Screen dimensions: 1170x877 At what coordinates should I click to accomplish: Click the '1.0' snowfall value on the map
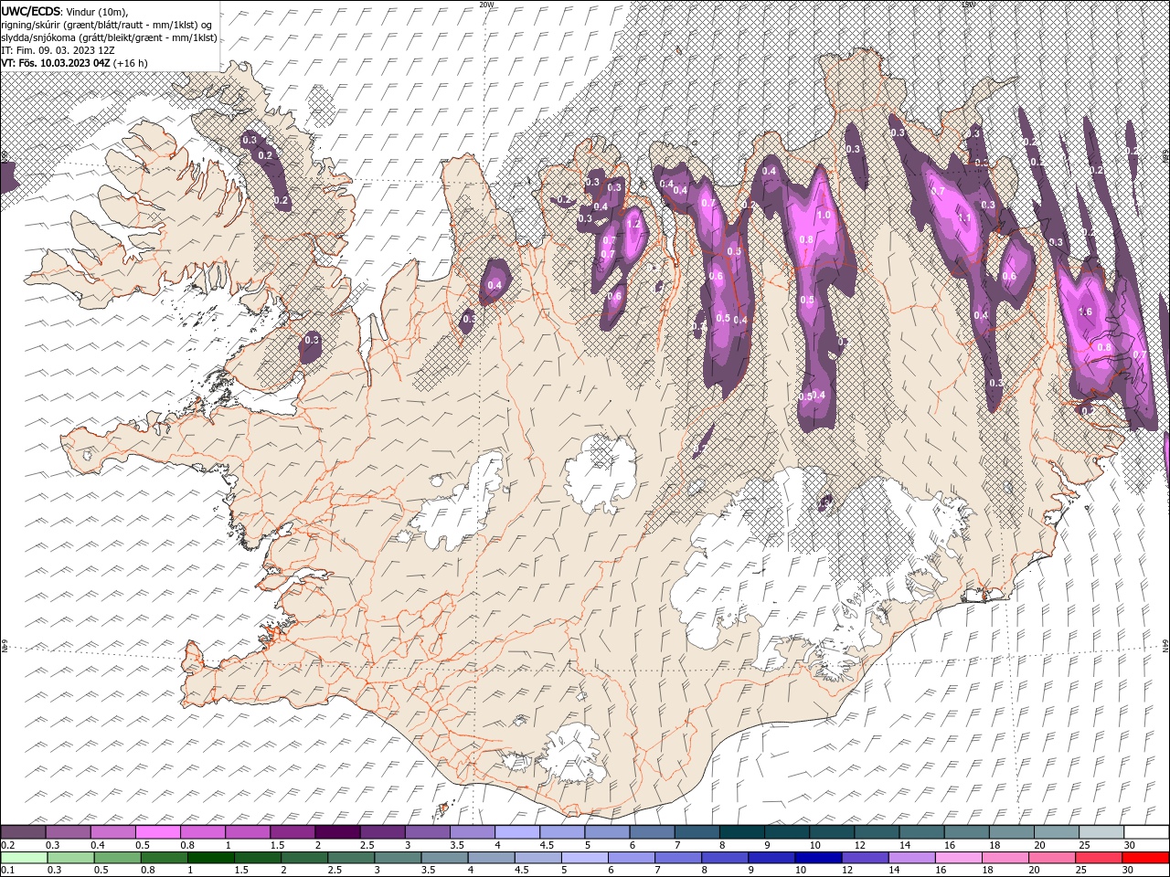pyautogui.click(x=823, y=216)
